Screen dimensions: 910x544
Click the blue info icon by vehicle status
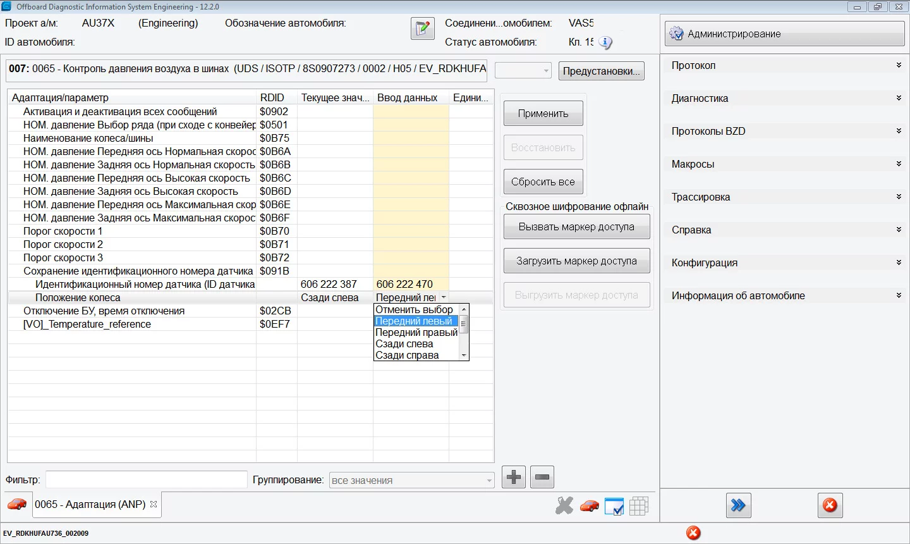point(605,42)
